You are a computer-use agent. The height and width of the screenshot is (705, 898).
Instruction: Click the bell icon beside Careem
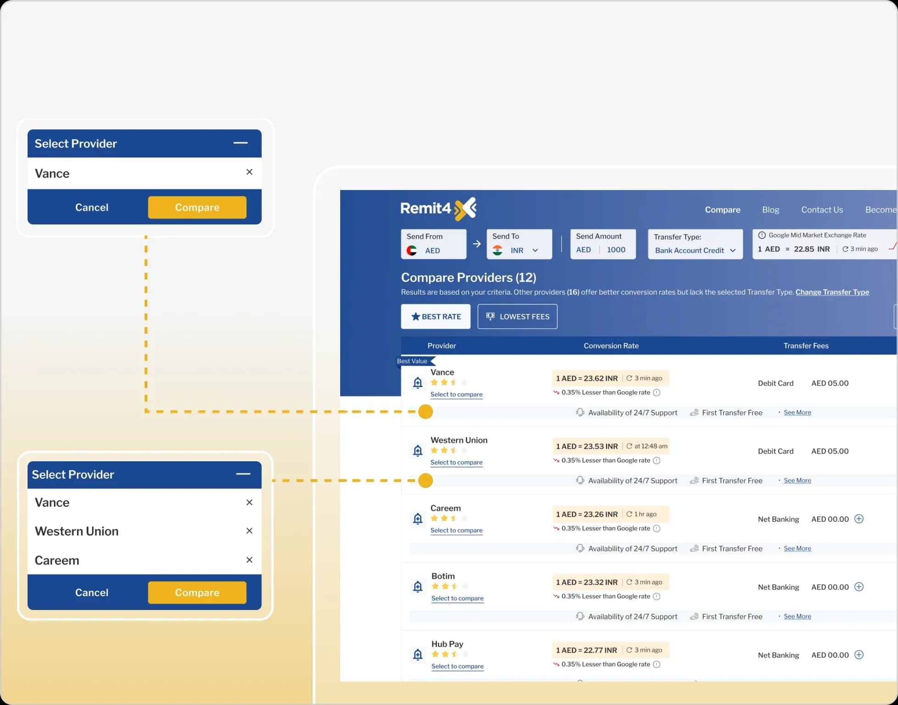click(417, 519)
